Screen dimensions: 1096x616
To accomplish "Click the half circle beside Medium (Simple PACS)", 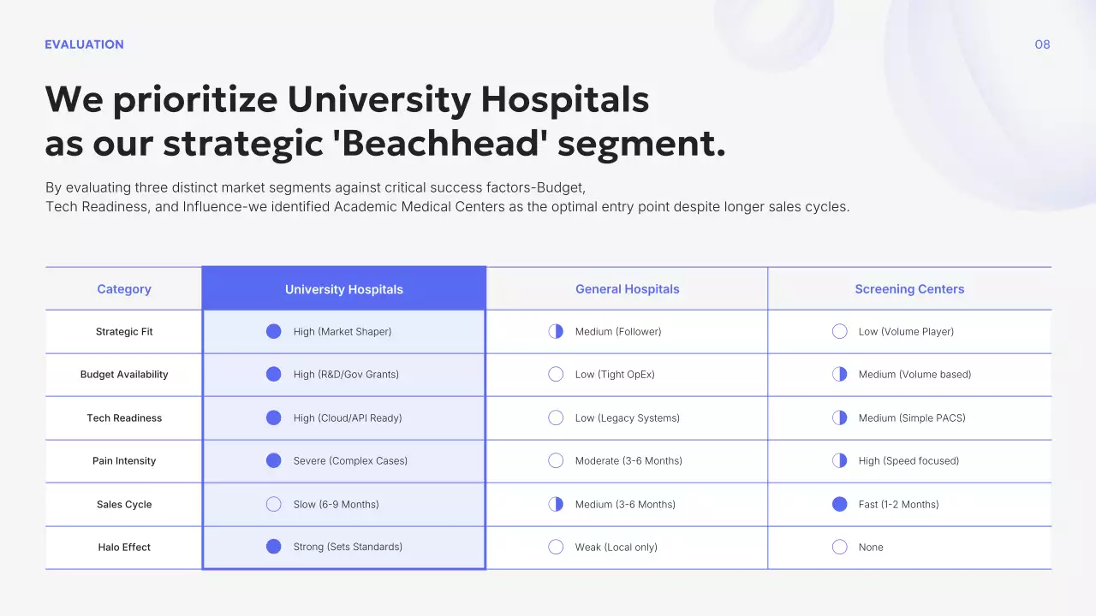I will pyautogui.click(x=840, y=418).
